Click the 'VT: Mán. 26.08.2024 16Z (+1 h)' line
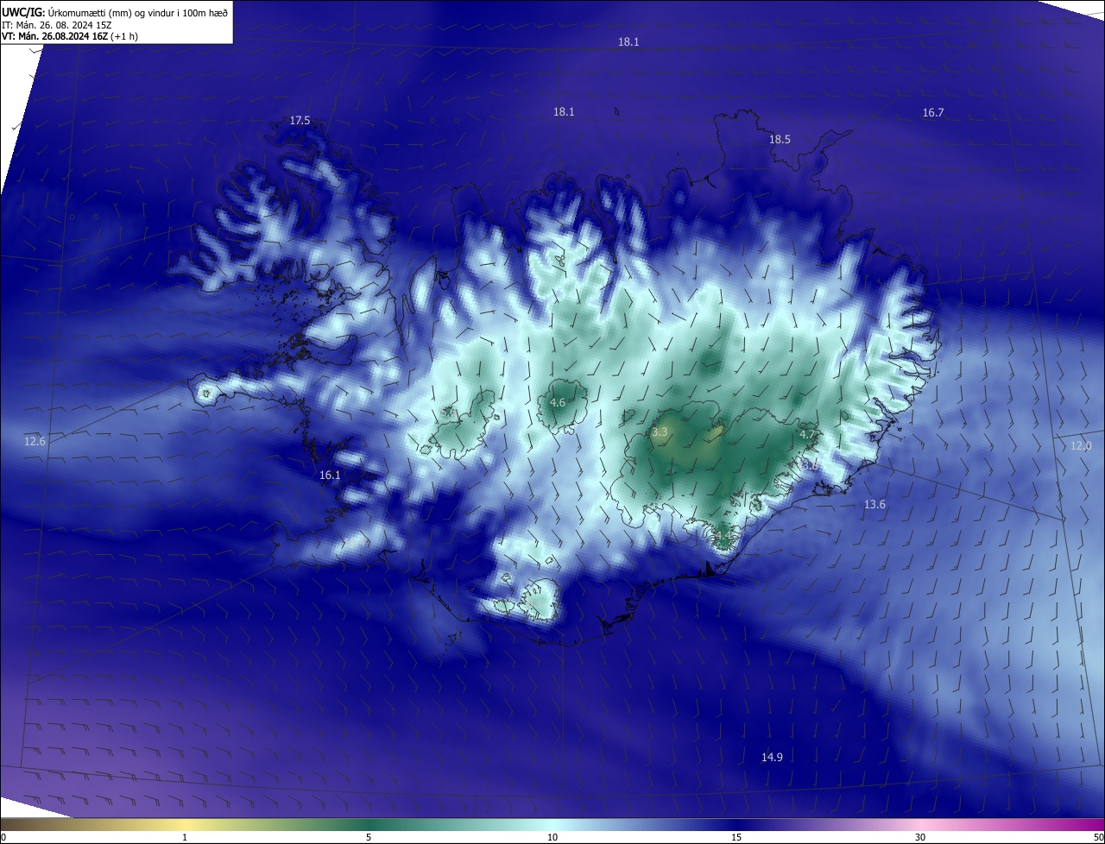The height and width of the screenshot is (844, 1105). (x=70, y=36)
